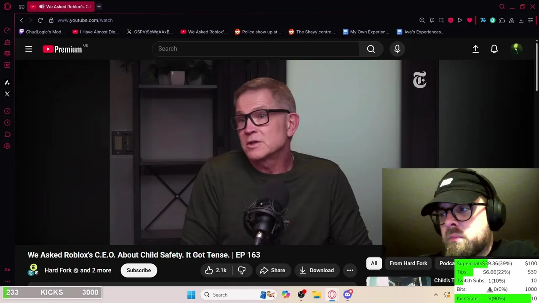Search tabs with the red magnifier icon
539x303 pixels.
coord(502,7)
